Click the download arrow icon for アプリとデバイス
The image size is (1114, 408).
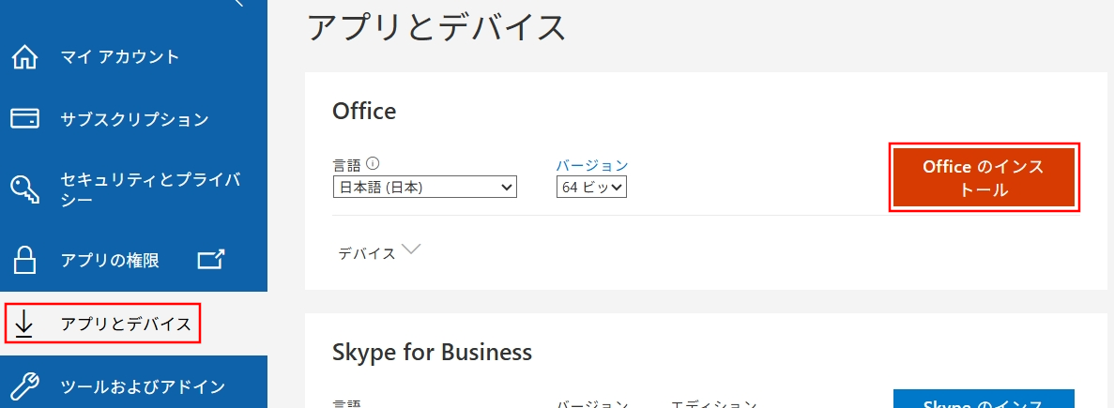[x=24, y=325]
